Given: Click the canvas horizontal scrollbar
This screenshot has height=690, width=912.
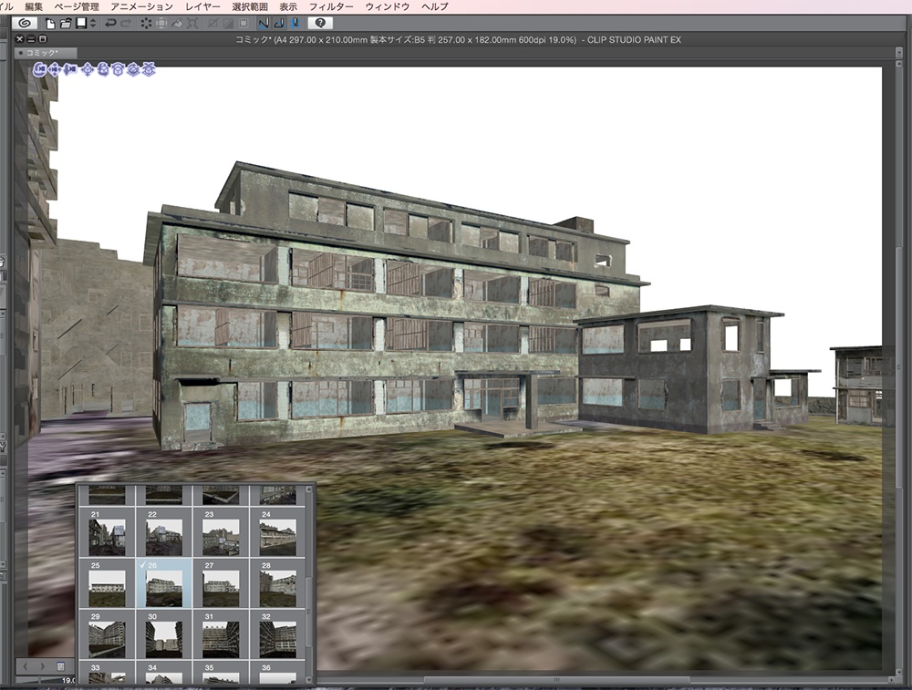Looking at the screenshot, I should point(556,680).
